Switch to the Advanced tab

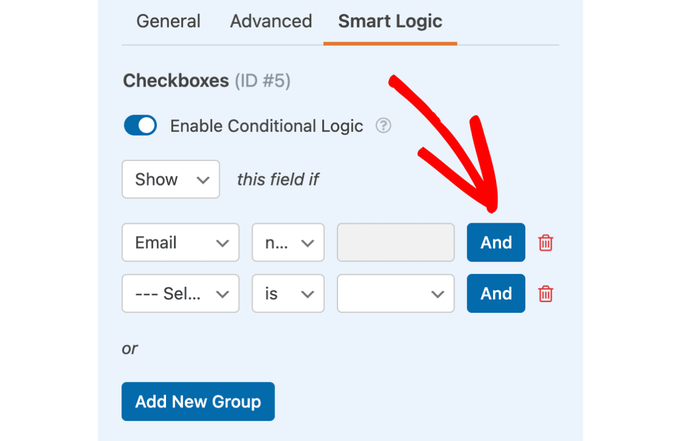point(271,21)
